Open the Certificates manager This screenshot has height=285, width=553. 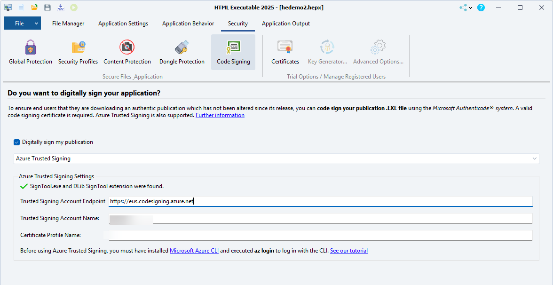point(285,52)
